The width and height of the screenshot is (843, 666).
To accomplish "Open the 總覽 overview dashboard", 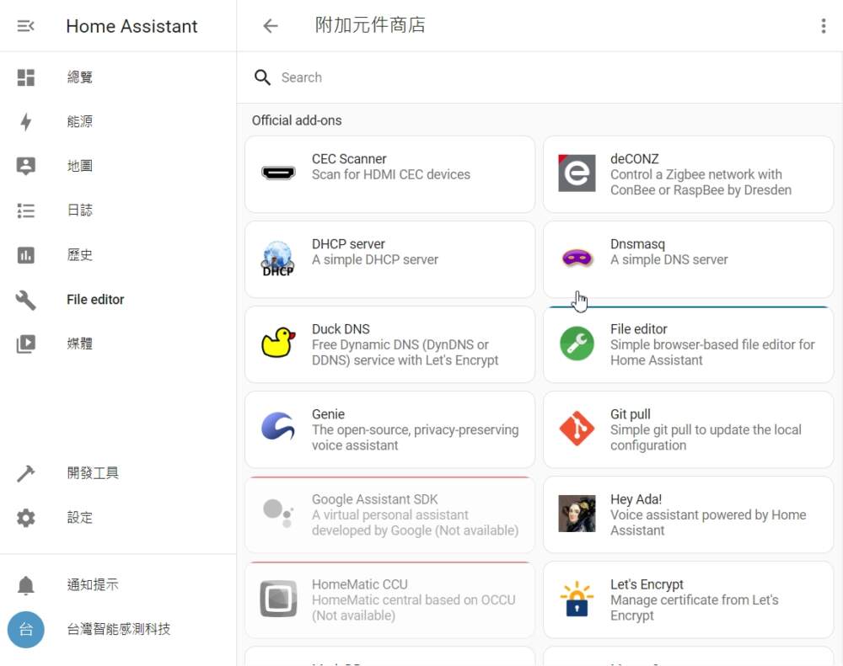I will (79, 77).
